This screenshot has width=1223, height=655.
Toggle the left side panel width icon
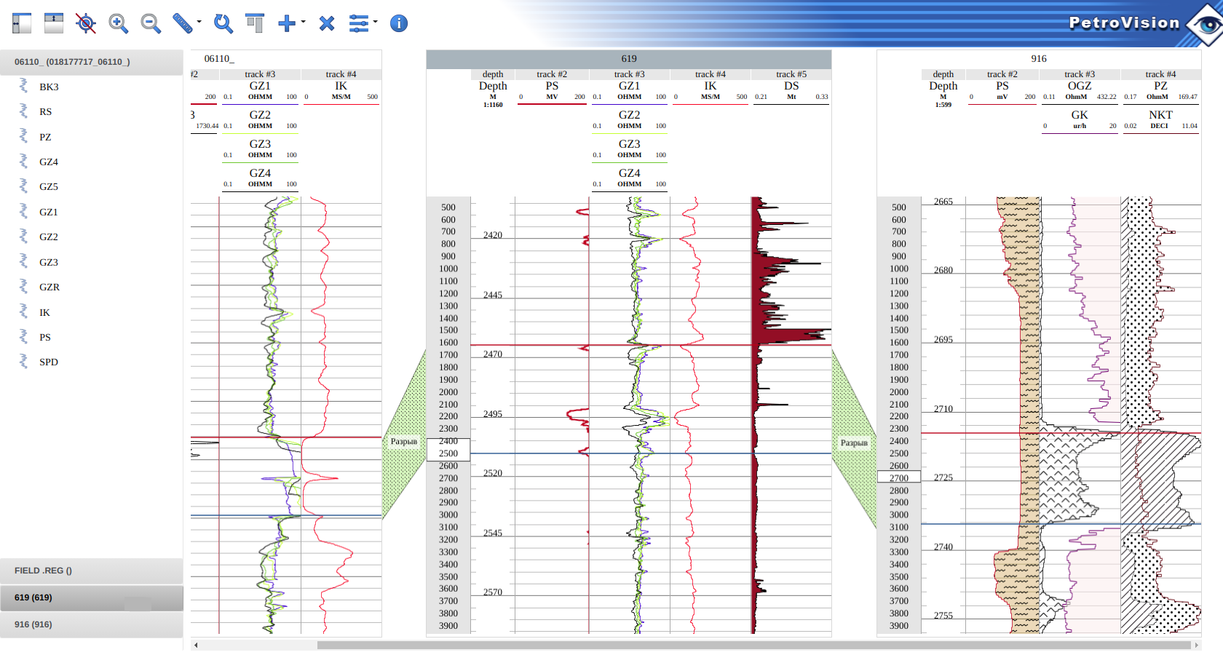click(22, 23)
